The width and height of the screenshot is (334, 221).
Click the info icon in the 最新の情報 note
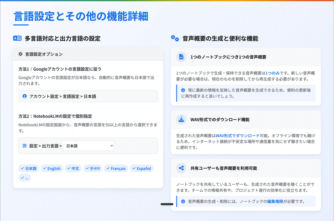[182, 92]
